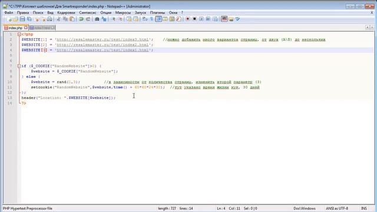Select the index.php tab
This screenshot has width=377, height=212.
(x=15, y=28)
